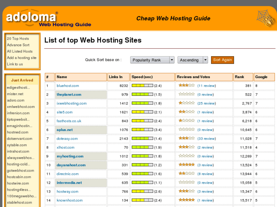Click the spider web icon in header
Image resolution: width=277 pixels, height=207 pixels.
point(266,19)
